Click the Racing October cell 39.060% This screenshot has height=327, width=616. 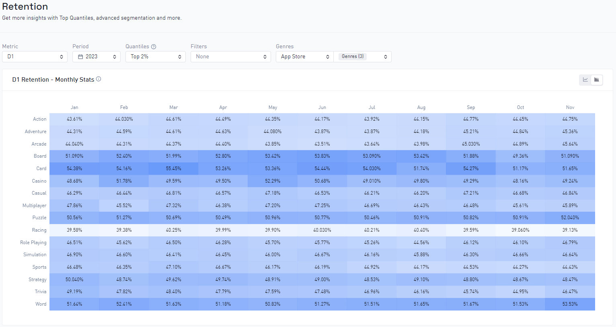tap(521, 230)
